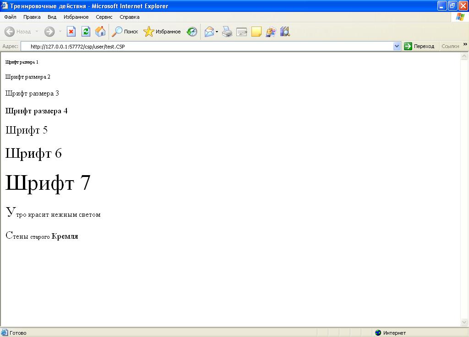Restore down the Internet Explorer window

tap(453, 5)
